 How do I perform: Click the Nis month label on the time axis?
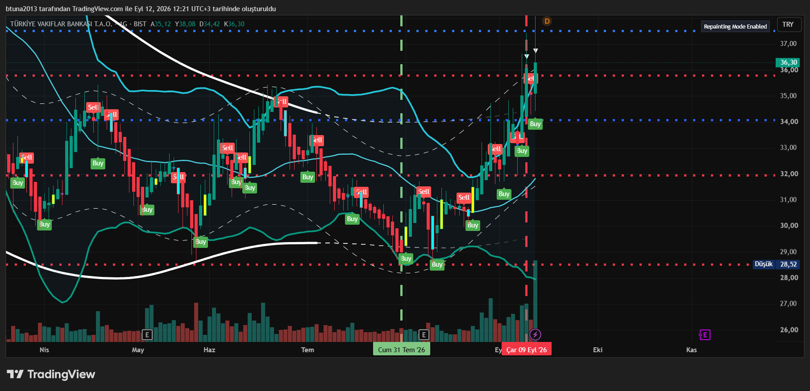click(x=44, y=350)
